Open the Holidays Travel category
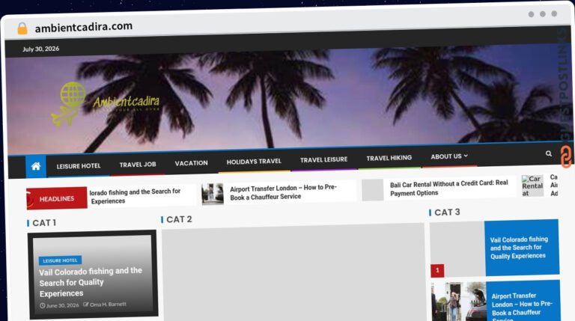The height and width of the screenshot is (321, 575). tap(254, 161)
